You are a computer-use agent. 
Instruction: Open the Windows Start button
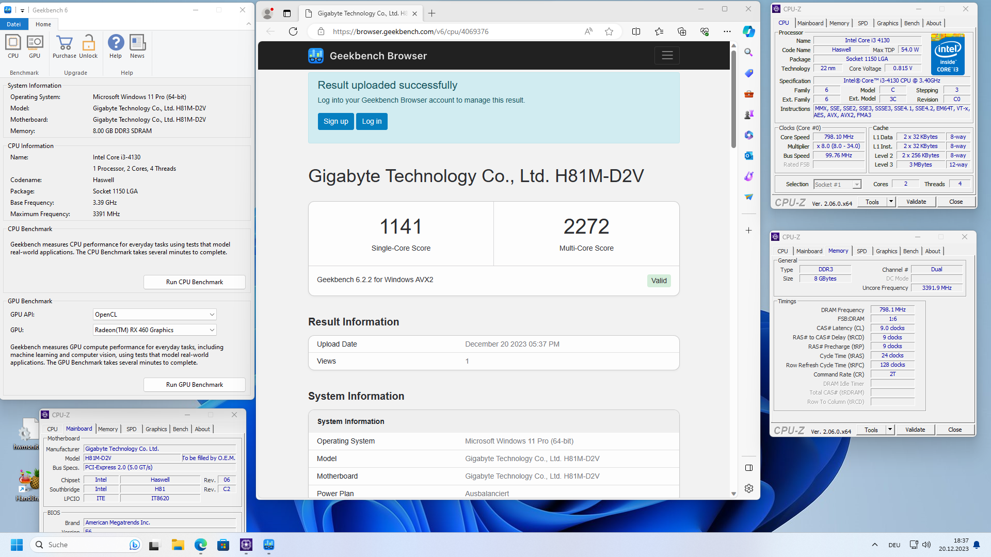coord(17,545)
